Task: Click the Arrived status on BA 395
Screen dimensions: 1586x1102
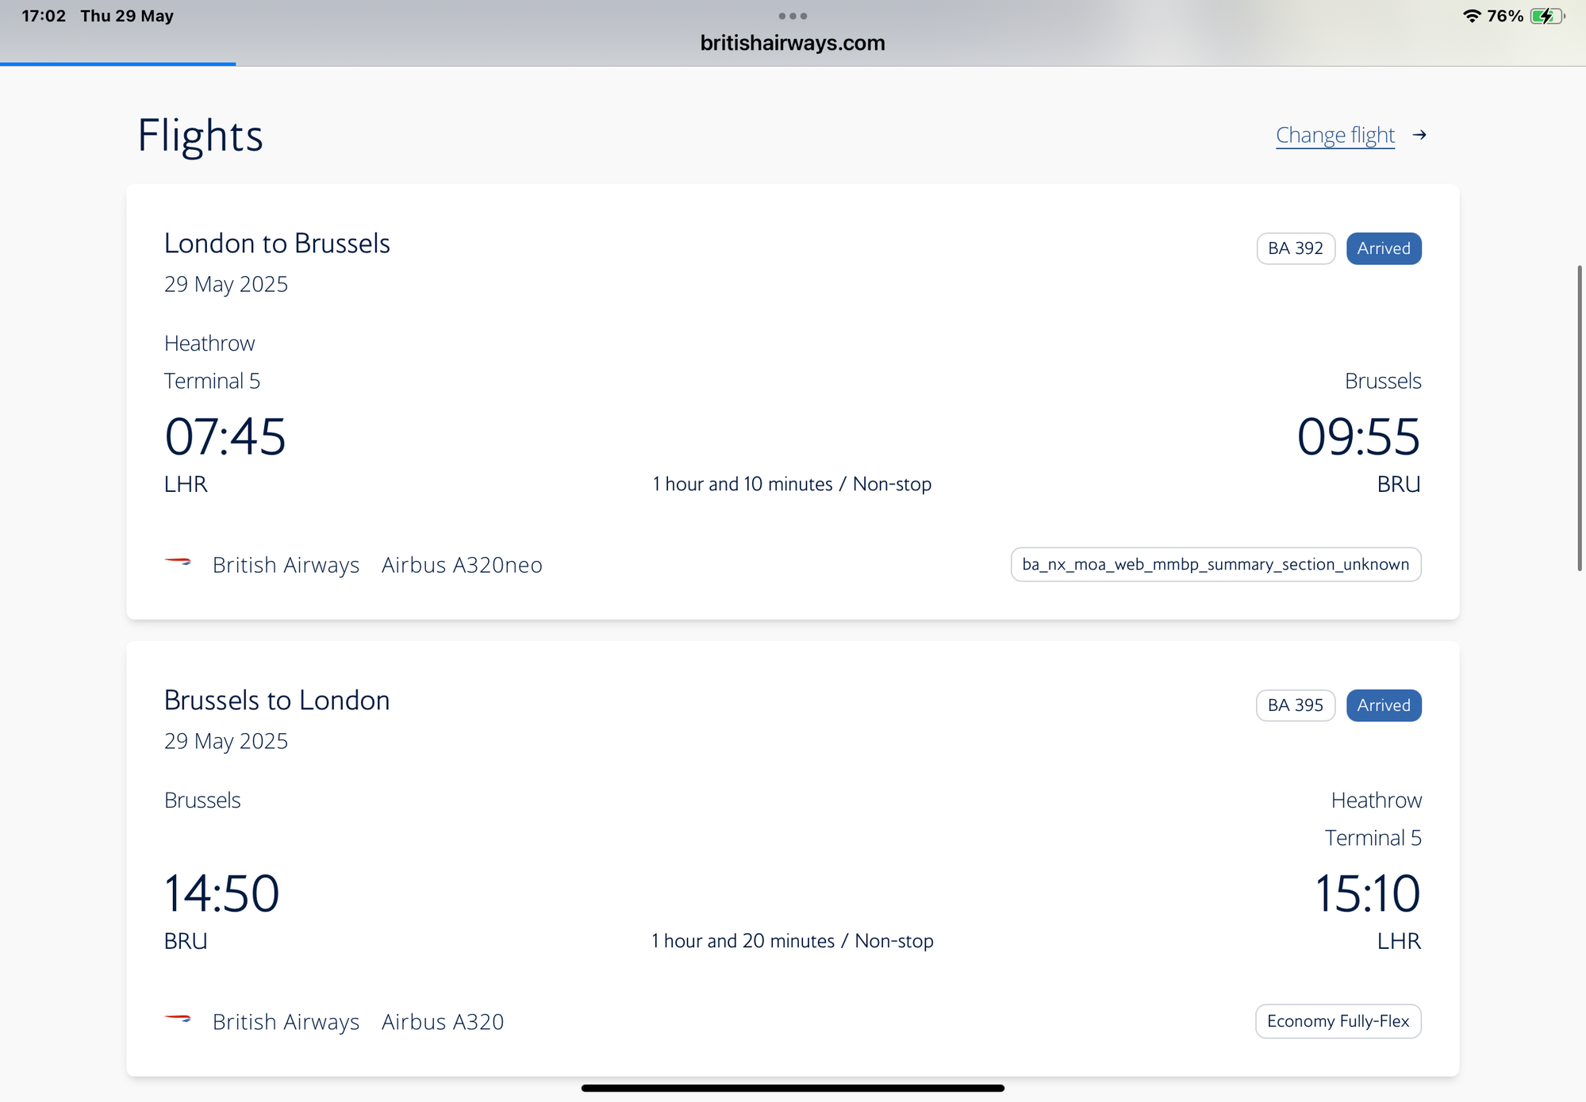Action: tap(1384, 705)
